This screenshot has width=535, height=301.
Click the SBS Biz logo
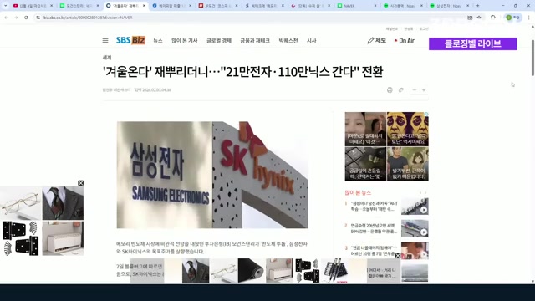(130, 40)
